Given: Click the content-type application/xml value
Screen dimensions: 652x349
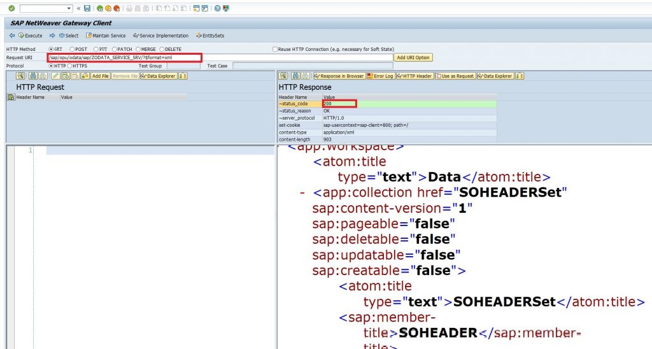Looking at the screenshot, I should click(x=339, y=132).
